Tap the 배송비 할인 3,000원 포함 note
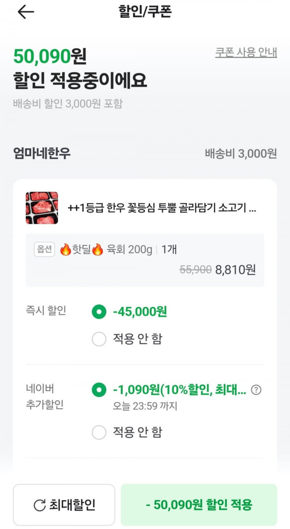 [x=68, y=103]
